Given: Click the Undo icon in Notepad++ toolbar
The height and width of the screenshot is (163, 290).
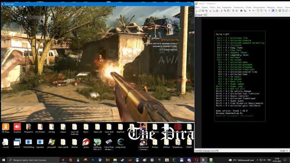Looking at the screenshot, I should click(233, 11).
